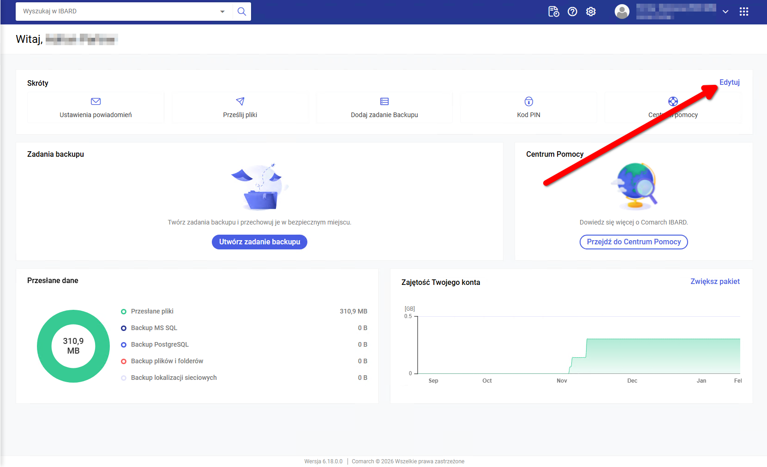Open the apps grid icon
Viewport: 767px width, 467px height.
coord(743,12)
